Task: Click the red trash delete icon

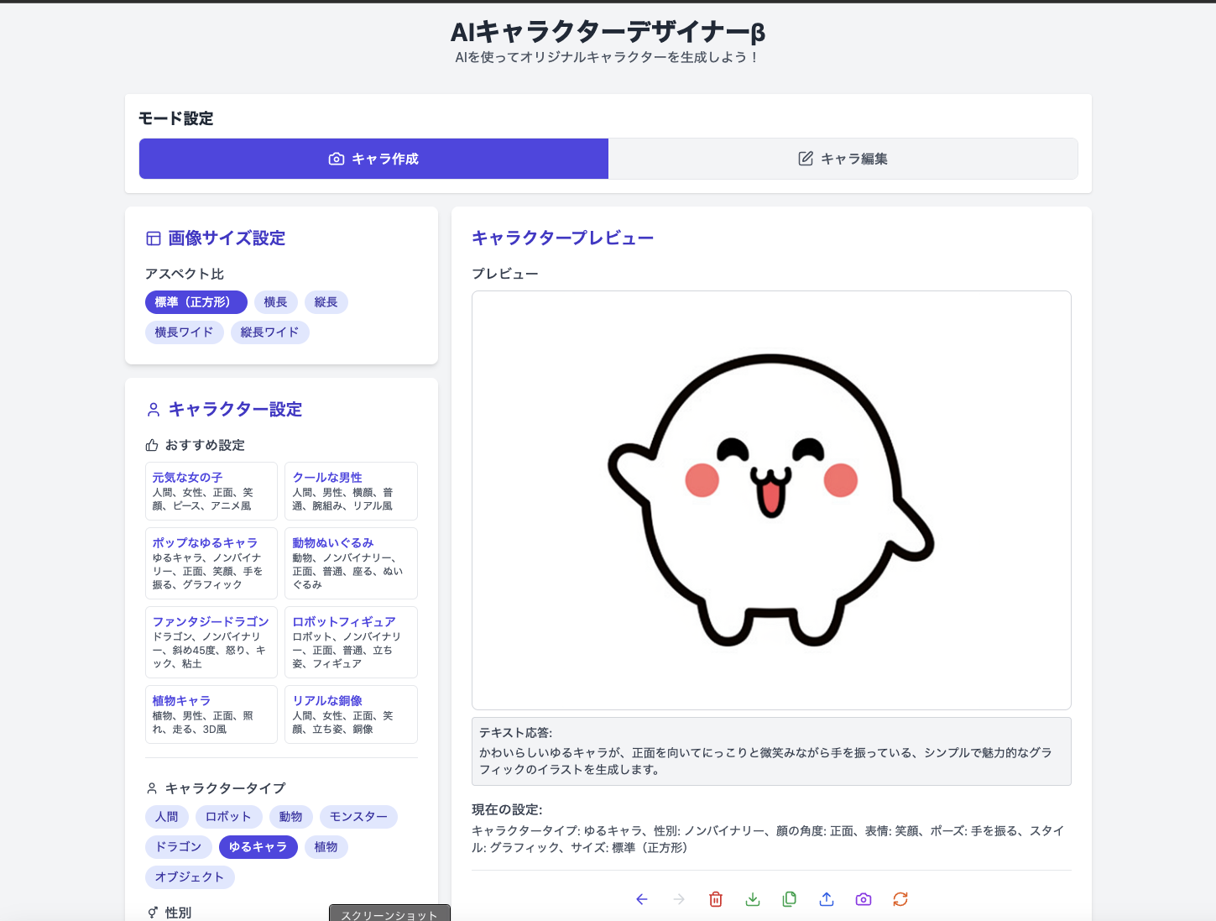Action: coord(716,899)
